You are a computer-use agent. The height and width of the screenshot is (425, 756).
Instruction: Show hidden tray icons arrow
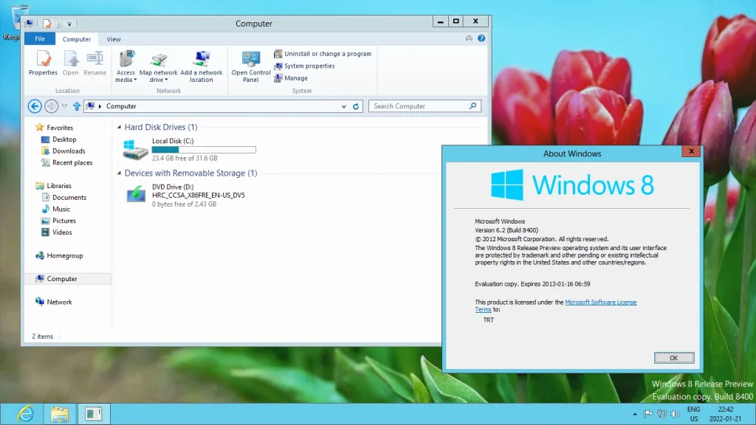[635, 414]
